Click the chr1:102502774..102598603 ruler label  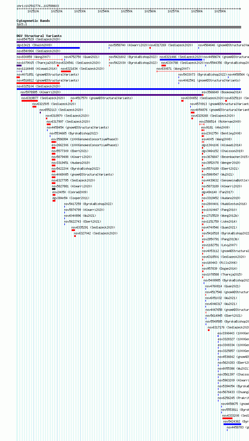click(38, 6)
